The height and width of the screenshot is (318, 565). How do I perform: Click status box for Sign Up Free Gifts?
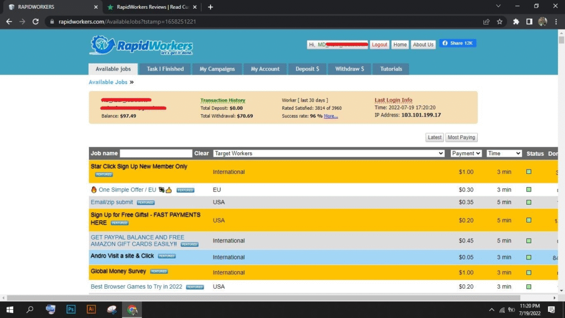click(x=529, y=220)
